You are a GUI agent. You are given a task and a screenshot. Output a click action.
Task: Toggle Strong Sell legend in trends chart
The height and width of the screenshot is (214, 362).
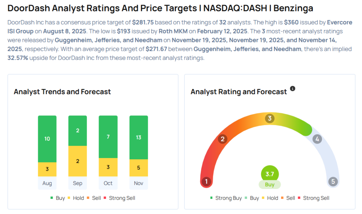tap(119, 198)
